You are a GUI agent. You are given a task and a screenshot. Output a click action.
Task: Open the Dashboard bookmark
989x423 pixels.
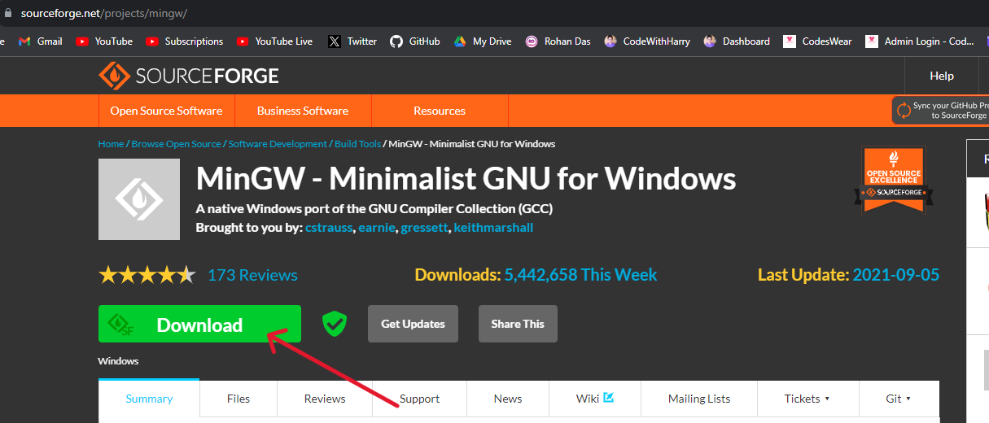737,41
